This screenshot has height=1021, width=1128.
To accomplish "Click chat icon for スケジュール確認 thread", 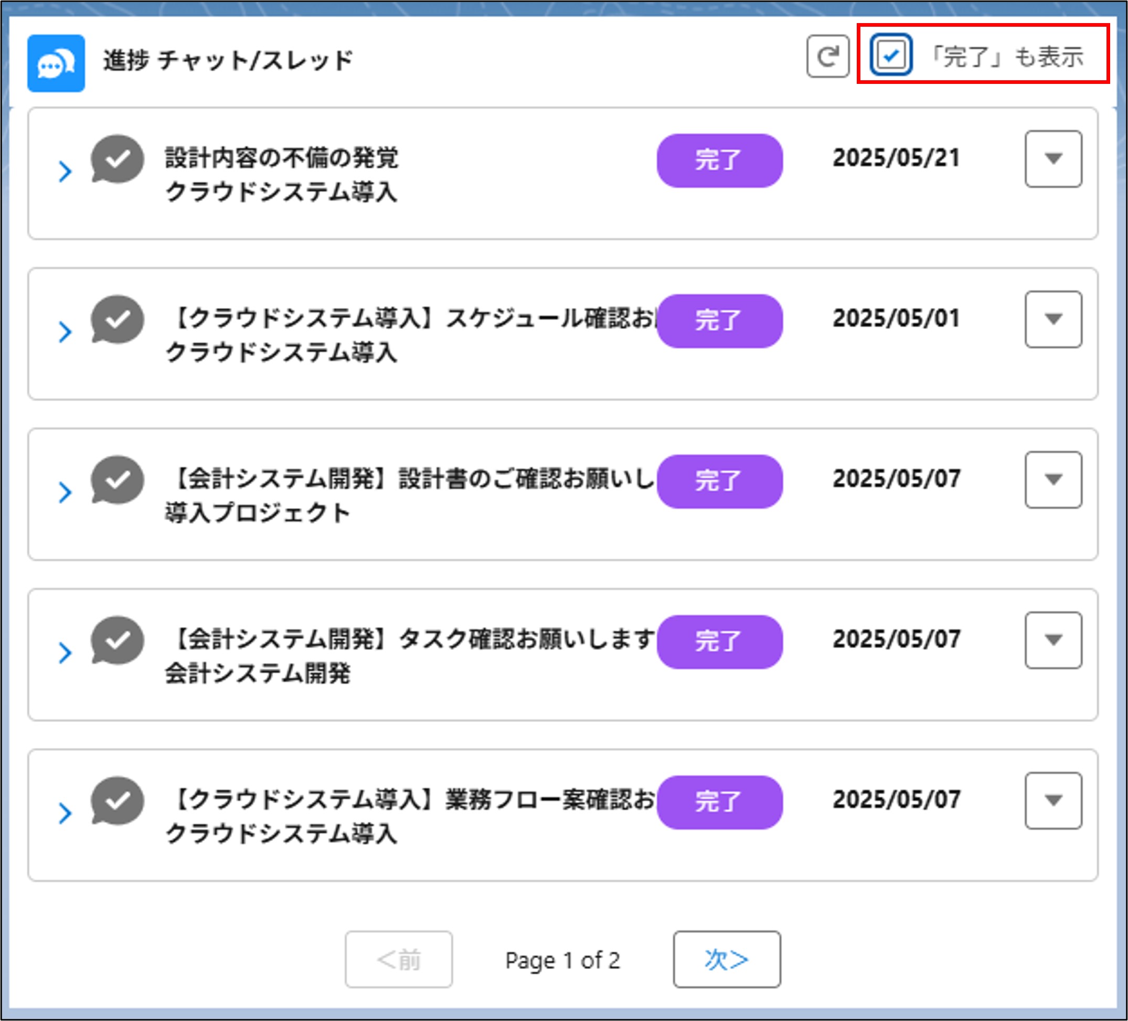I will pyautogui.click(x=118, y=320).
